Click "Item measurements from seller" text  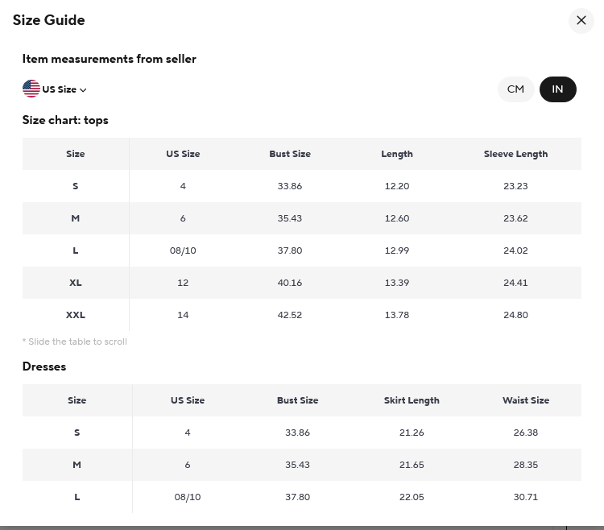[110, 59]
